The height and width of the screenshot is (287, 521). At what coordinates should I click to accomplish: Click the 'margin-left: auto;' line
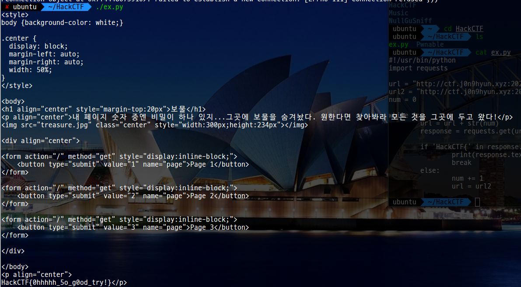click(45, 54)
